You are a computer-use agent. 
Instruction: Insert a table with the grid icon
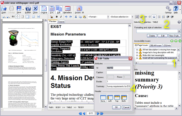(x=137, y=17)
